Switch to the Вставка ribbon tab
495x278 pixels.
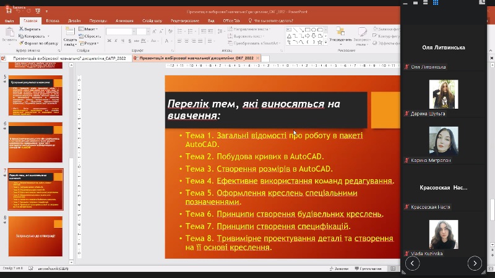pos(53,21)
